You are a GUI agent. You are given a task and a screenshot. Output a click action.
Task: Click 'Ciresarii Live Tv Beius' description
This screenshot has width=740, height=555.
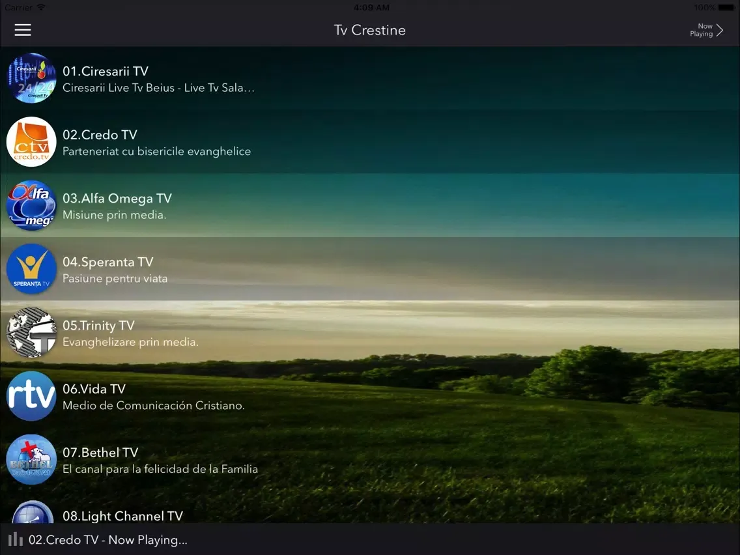pos(158,88)
